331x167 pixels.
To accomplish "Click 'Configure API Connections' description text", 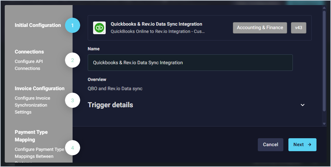I will [29, 65].
